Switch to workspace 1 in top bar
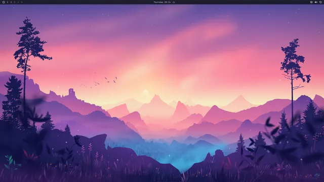This screenshot has height=182, width=324. point(8,2)
